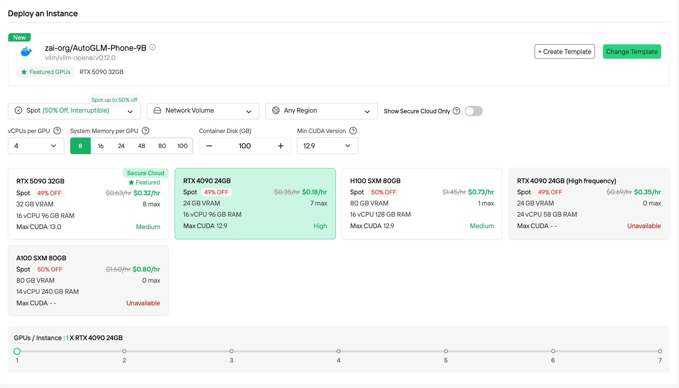Click the Container Disk value field
This screenshot has width=679, height=388.
[245, 146]
